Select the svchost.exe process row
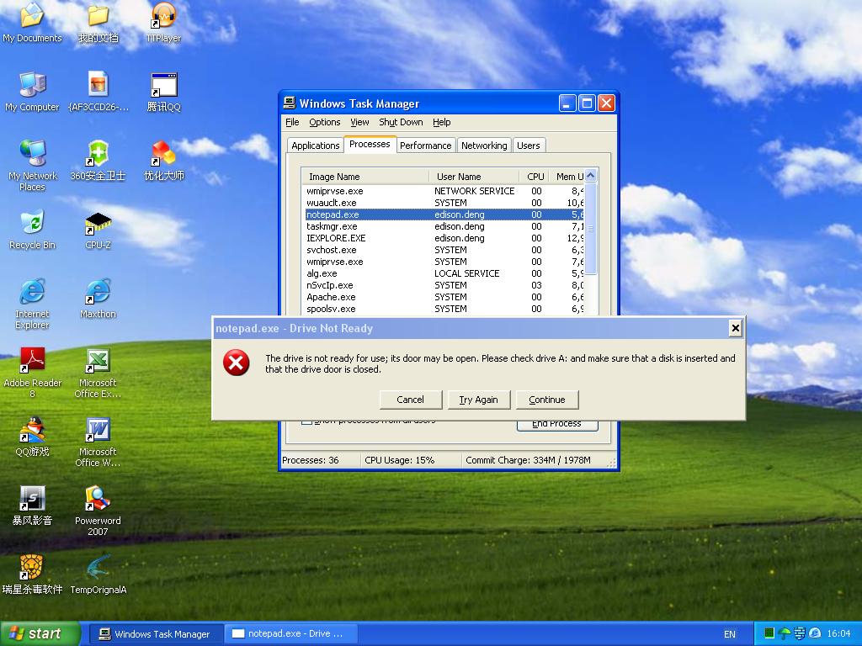The width and height of the screenshot is (862, 646). 444,250
